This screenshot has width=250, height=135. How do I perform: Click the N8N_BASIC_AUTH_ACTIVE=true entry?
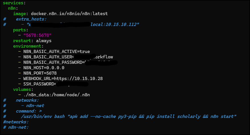(57, 52)
